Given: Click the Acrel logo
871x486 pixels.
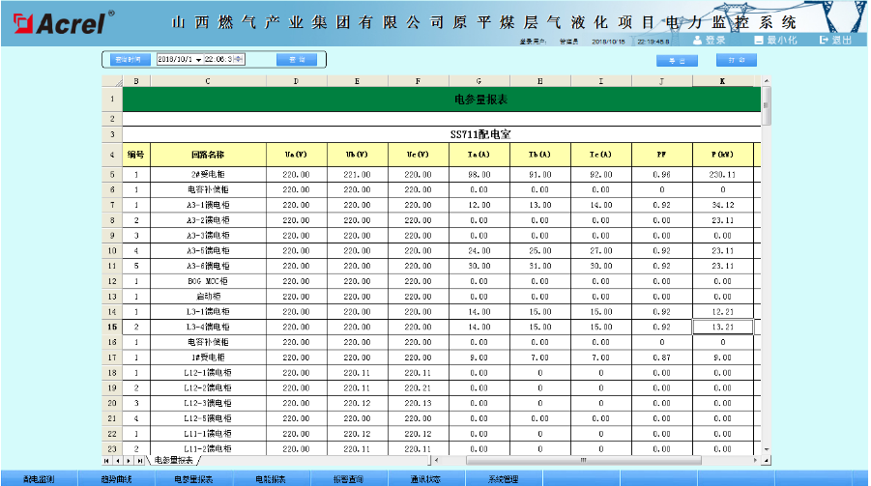Looking at the screenshot, I should tap(63, 23).
